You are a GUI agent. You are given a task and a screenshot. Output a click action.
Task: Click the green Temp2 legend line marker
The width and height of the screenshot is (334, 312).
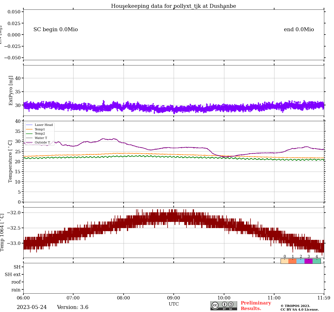coord(29,134)
